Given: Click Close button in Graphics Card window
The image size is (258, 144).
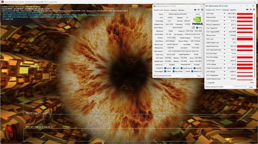Looking at the screenshot, I should click(199, 76).
